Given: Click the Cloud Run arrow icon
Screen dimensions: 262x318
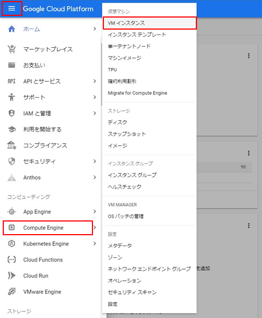Looking at the screenshot, I should [11, 276].
